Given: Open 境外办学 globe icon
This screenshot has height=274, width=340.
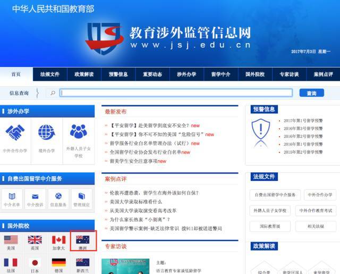Looking at the screenshot, I should coord(47,132).
